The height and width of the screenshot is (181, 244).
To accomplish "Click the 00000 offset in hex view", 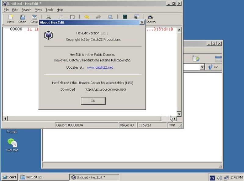I will 16,29.
